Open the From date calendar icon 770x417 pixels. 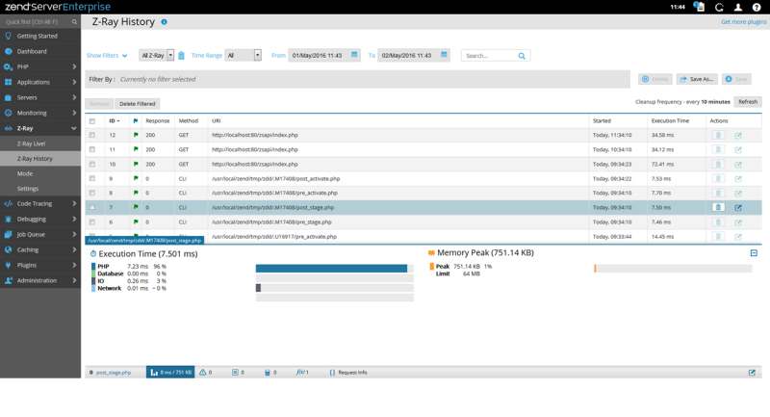click(354, 55)
